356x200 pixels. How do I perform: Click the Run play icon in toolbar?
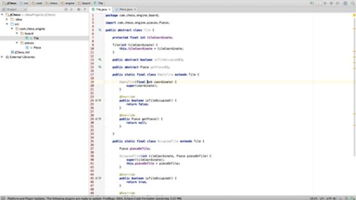(325, 3)
